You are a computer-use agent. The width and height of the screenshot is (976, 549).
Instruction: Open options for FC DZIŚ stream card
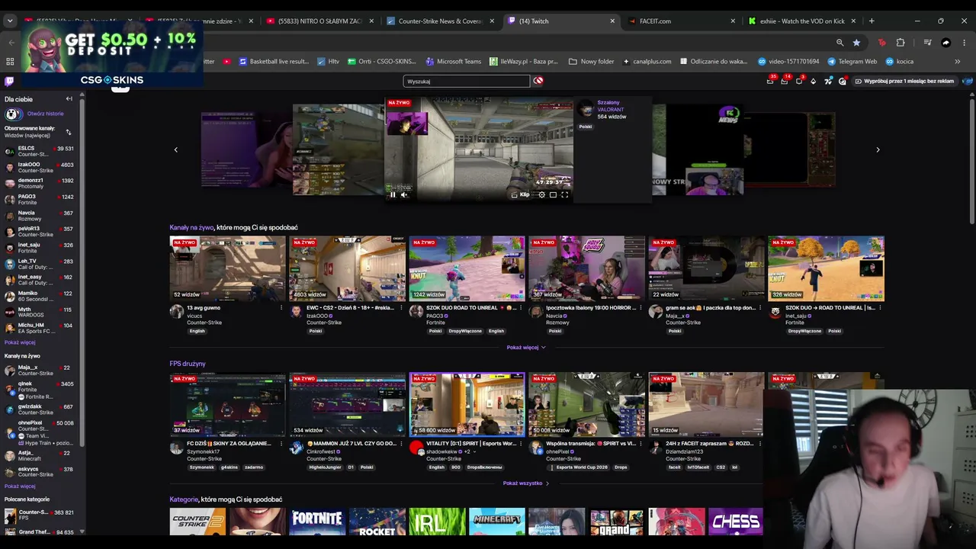(281, 444)
